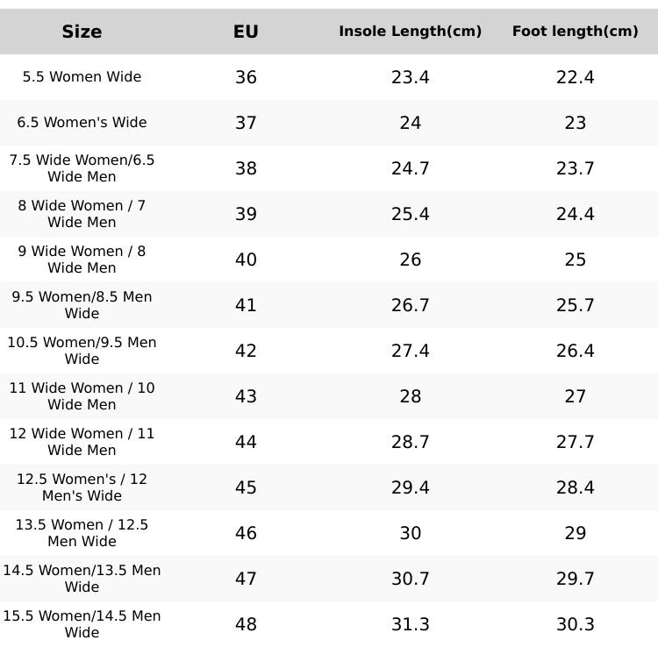Click foot length 30.3 value

[x=575, y=624]
